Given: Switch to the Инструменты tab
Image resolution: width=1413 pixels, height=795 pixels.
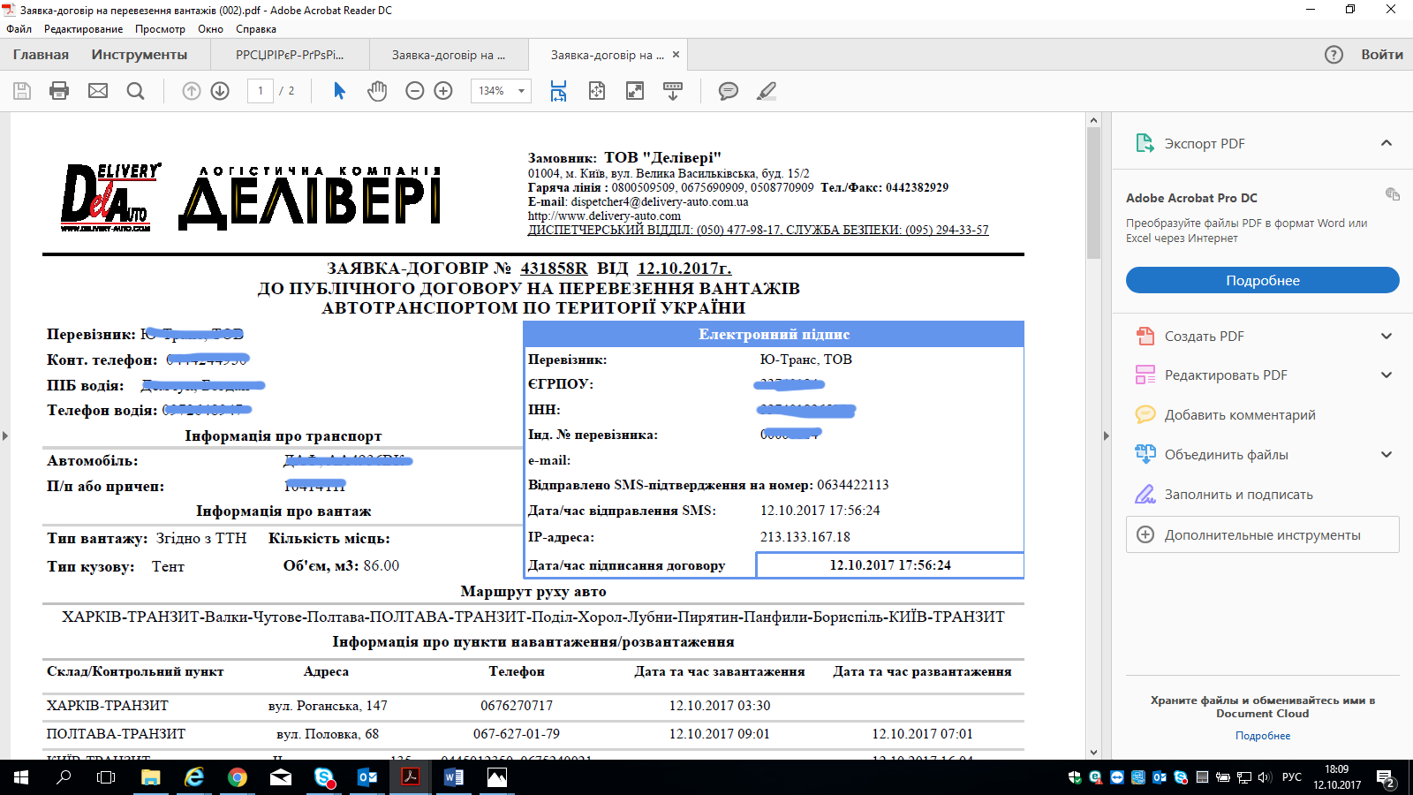Looking at the screenshot, I should pyautogui.click(x=140, y=55).
